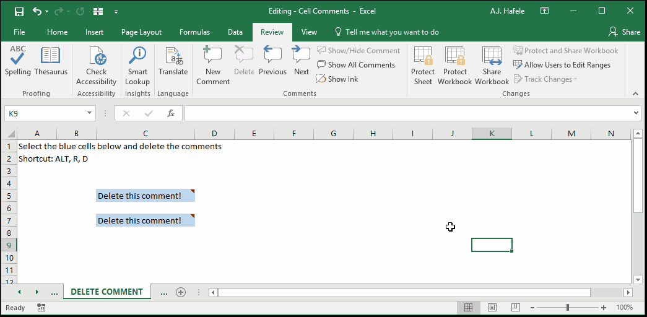Viewport: 647px width, 317px height.
Task: Toggle Show All Comments
Action: coord(355,65)
